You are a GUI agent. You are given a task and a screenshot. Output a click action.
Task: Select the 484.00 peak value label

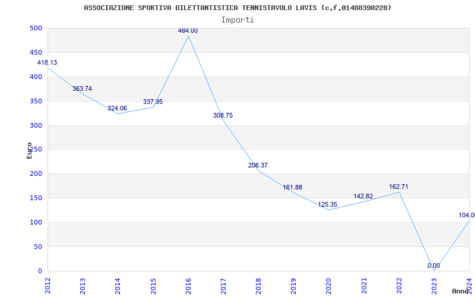[x=188, y=31]
